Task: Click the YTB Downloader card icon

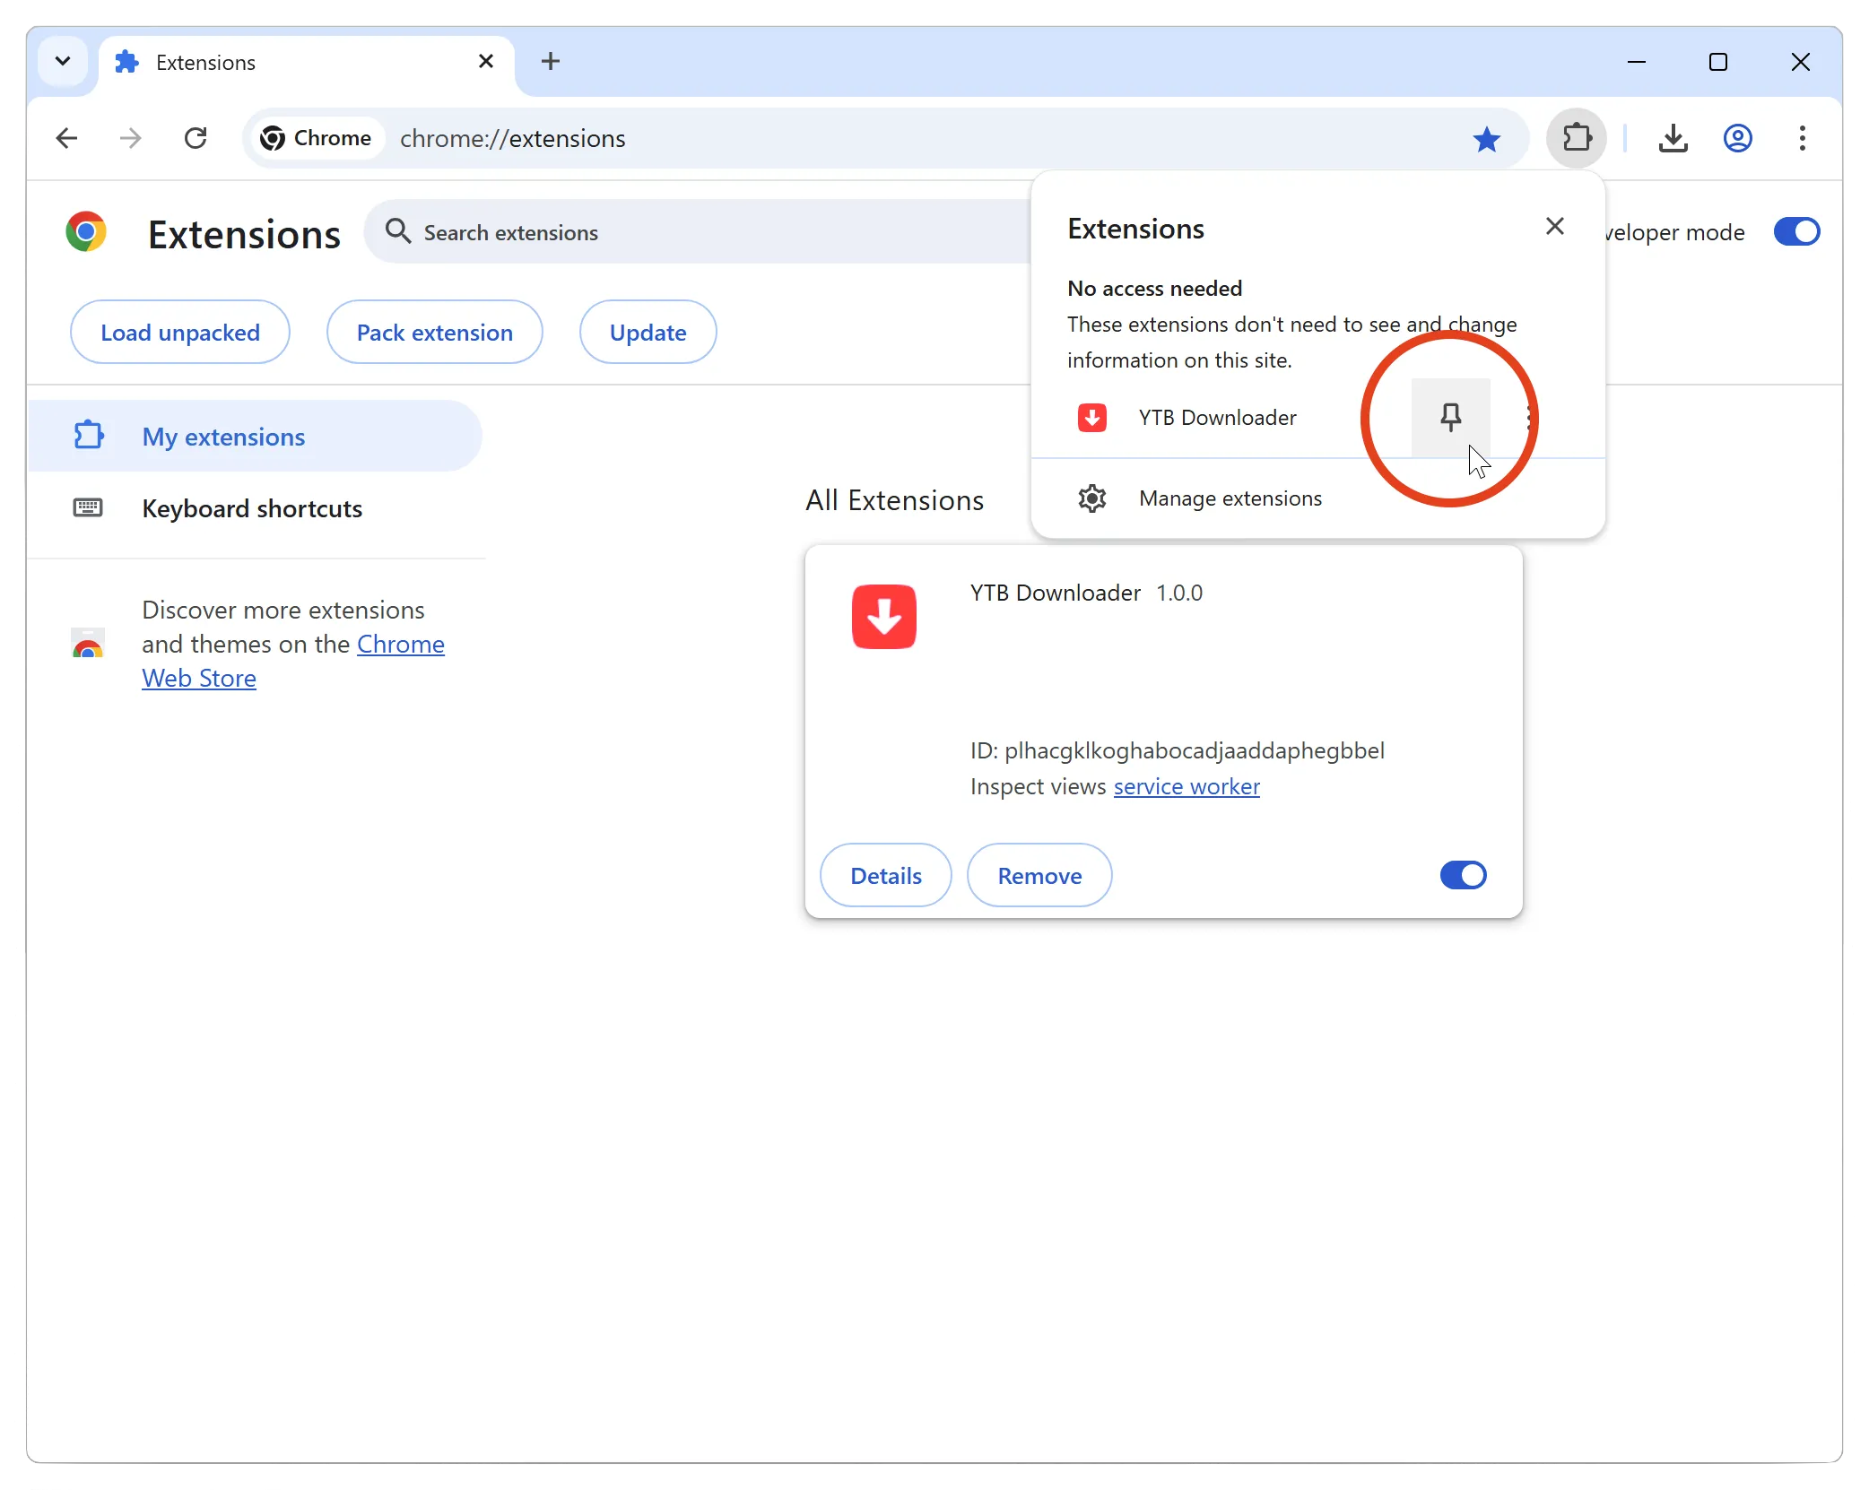Action: [883, 617]
